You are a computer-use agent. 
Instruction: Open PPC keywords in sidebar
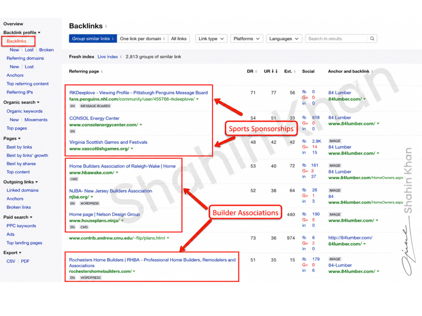pos(21,226)
